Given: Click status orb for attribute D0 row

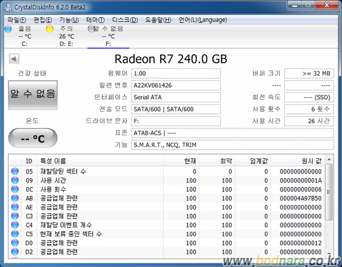Looking at the screenshot, I should (x=15, y=243).
